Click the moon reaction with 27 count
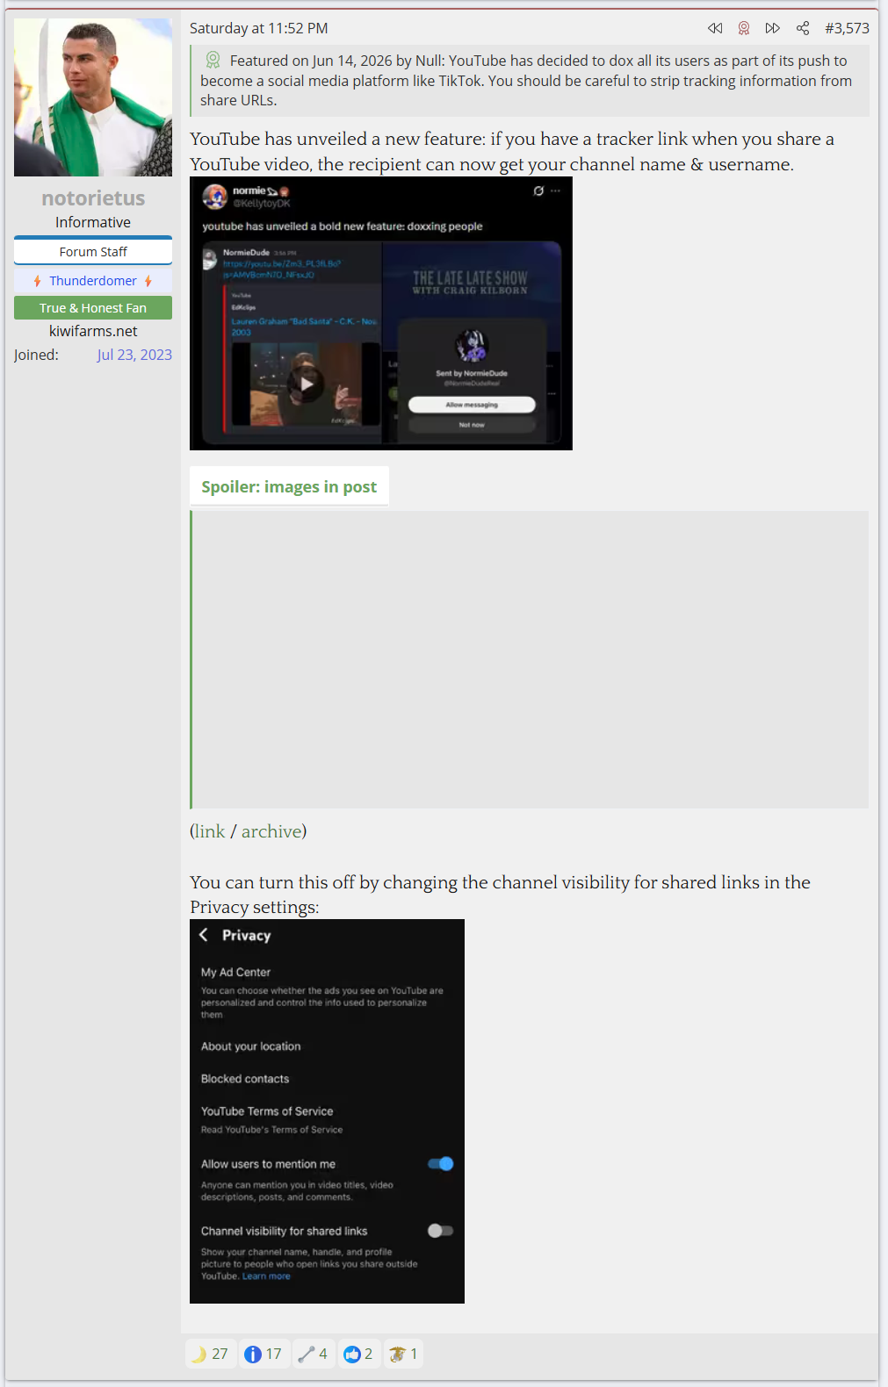Viewport: 888px width, 1387px height. point(211,1354)
